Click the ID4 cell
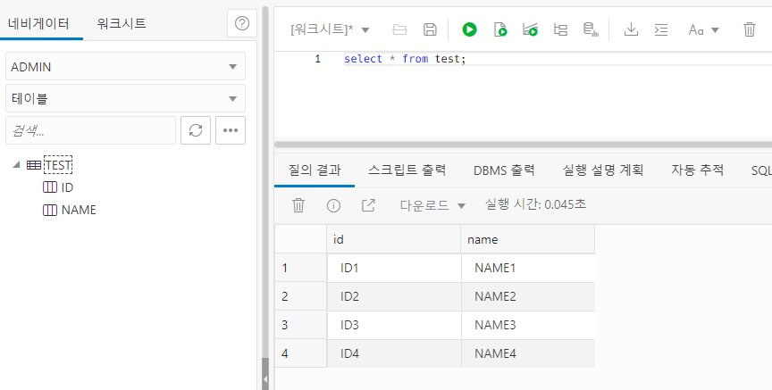772x390 pixels. click(x=394, y=353)
